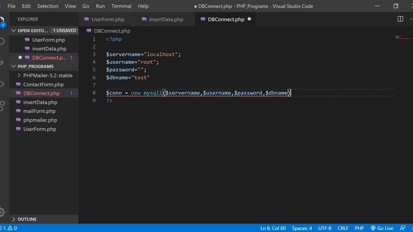Click the DBConnect.php breadcrumb
Image resolution: width=413 pixels, height=232 pixels.
(x=112, y=31)
